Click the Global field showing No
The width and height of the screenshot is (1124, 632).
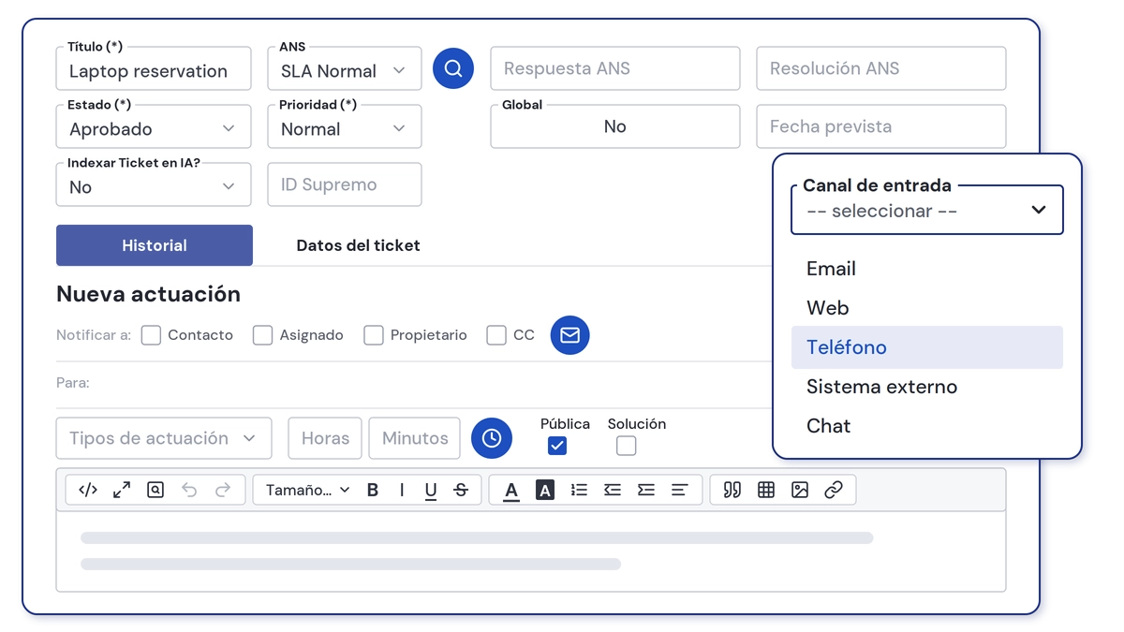point(615,126)
